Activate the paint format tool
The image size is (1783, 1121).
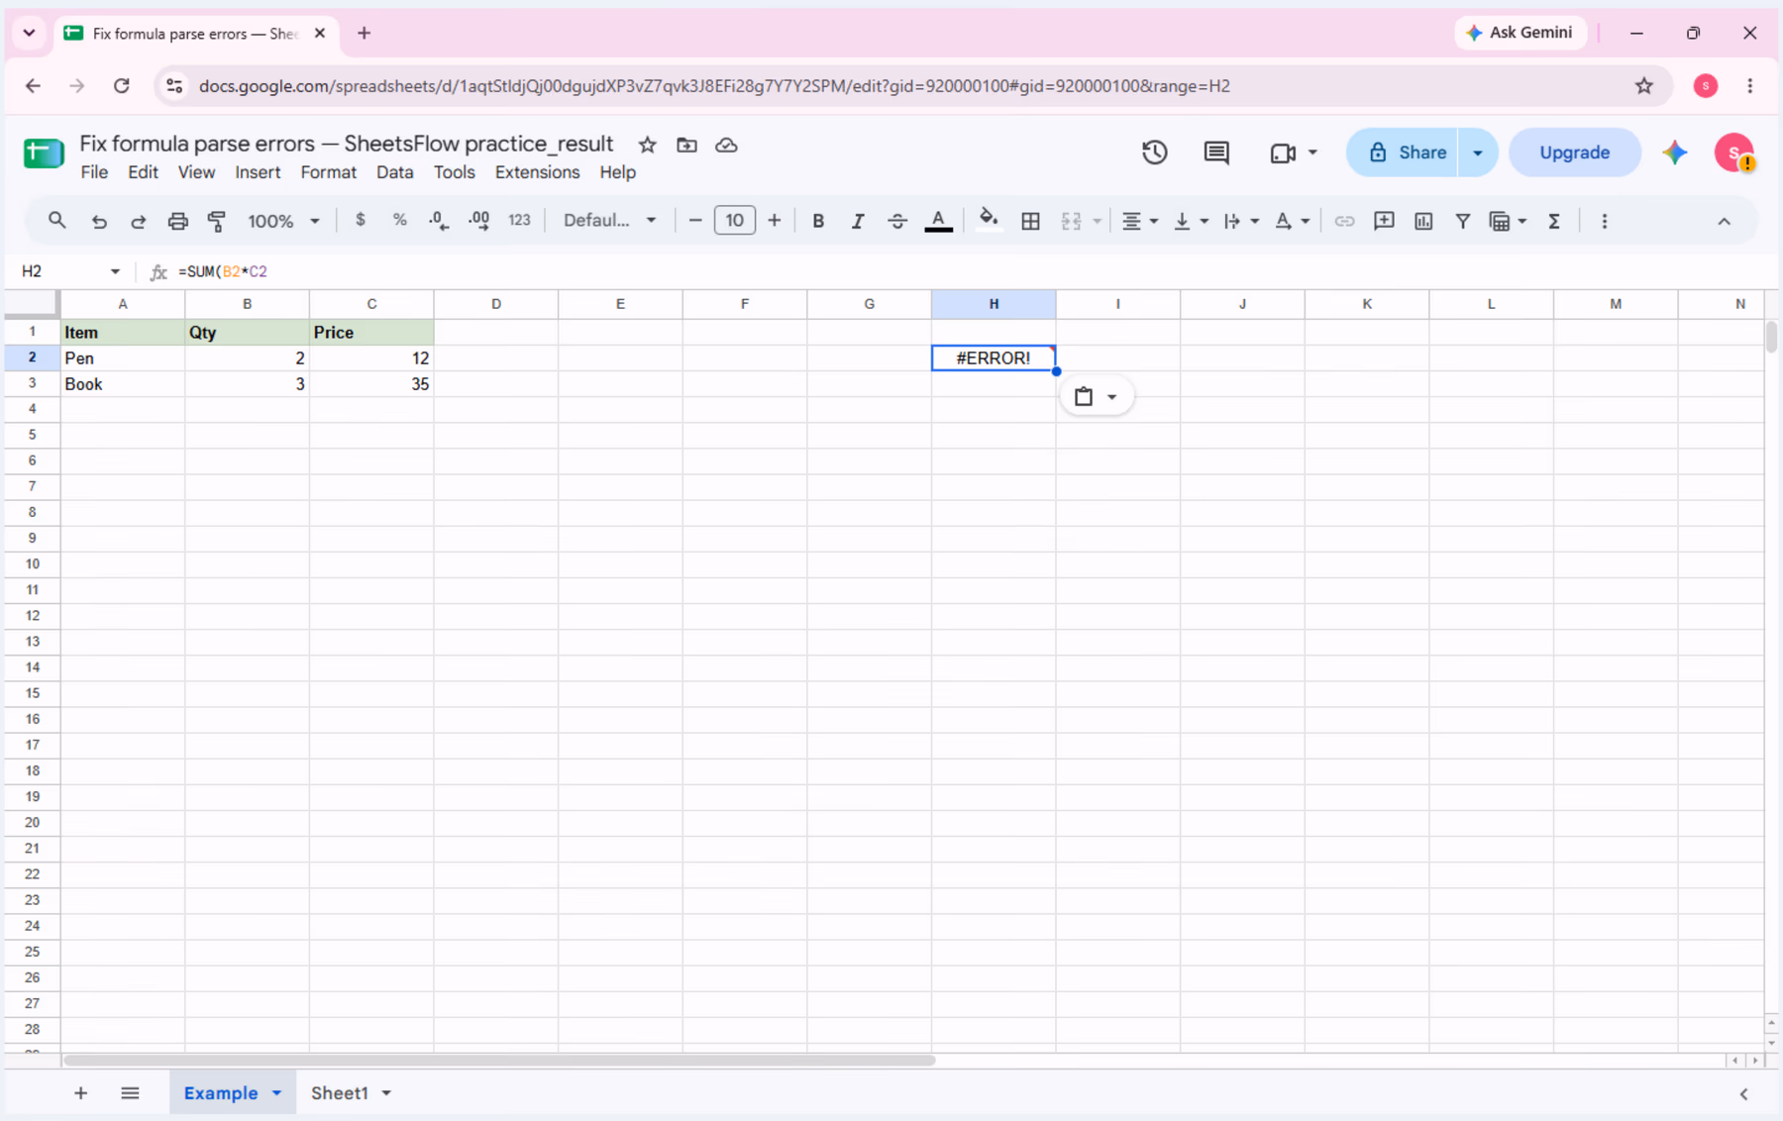pyautogui.click(x=217, y=221)
